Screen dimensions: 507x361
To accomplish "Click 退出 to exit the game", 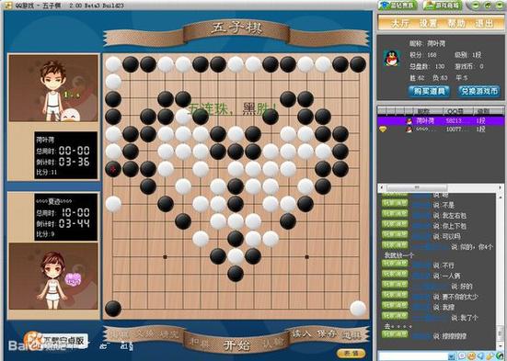I will click(x=484, y=24).
